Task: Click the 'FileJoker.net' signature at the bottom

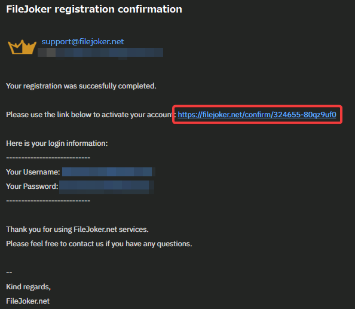Action: [x=28, y=301]
